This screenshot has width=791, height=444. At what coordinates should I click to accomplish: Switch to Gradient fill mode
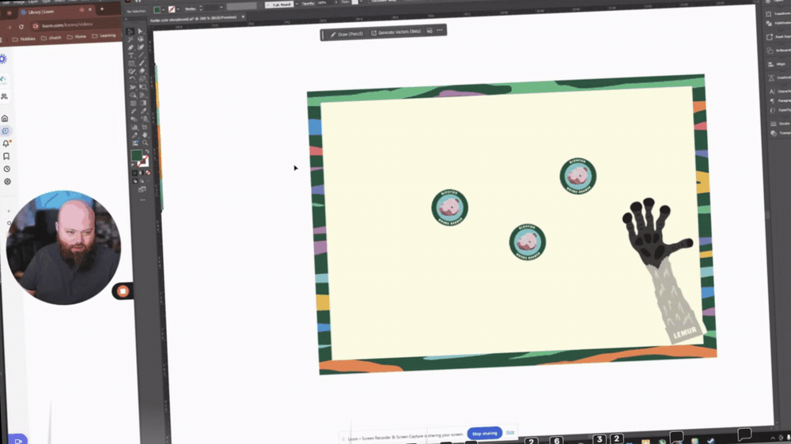141,172
